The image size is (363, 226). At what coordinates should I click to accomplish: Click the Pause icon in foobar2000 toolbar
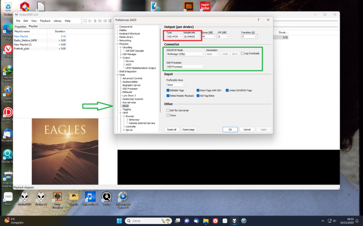pos(95,21)
